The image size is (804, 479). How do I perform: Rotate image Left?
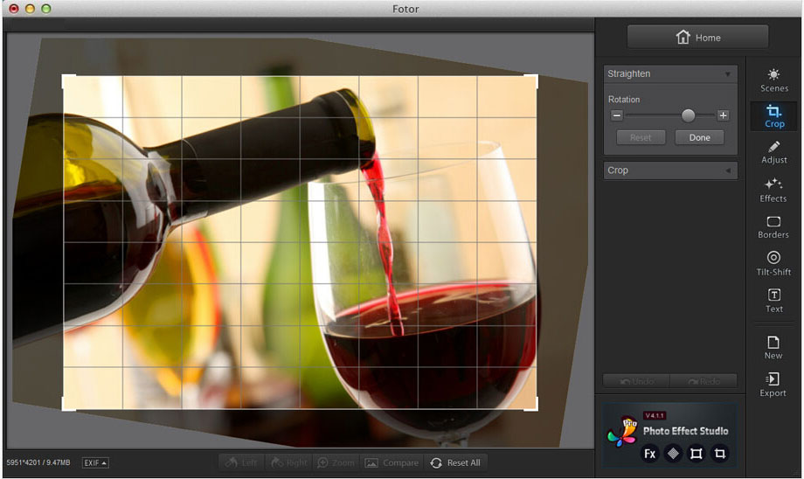coord(241,462)
